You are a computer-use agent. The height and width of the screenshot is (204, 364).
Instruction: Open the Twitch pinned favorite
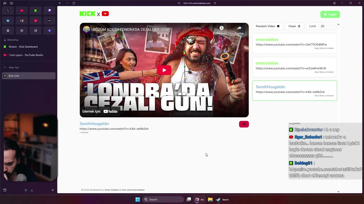pos(49,10)
